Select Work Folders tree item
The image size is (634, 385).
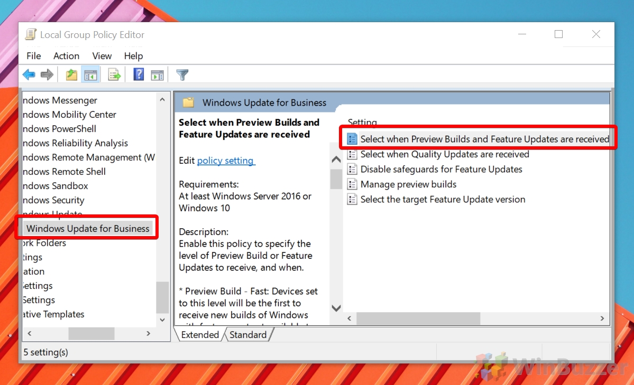tap(44, 243)
